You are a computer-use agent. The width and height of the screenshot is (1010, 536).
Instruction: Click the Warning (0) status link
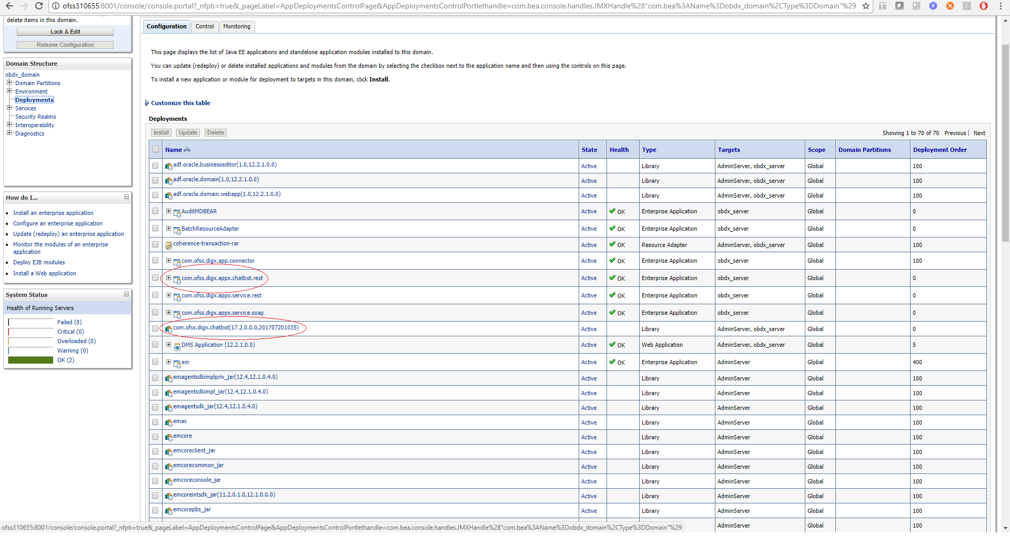coord(73,351)
